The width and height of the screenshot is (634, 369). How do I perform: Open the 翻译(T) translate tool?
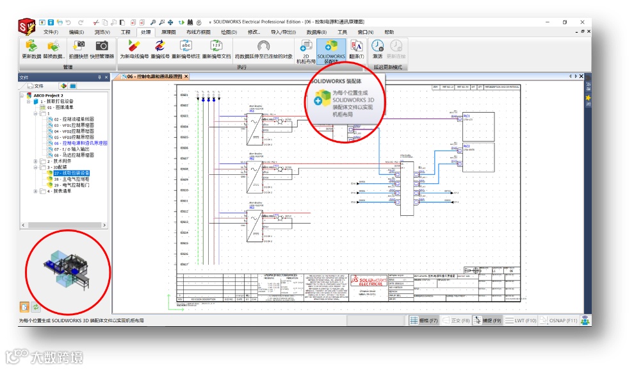[357, 49]
